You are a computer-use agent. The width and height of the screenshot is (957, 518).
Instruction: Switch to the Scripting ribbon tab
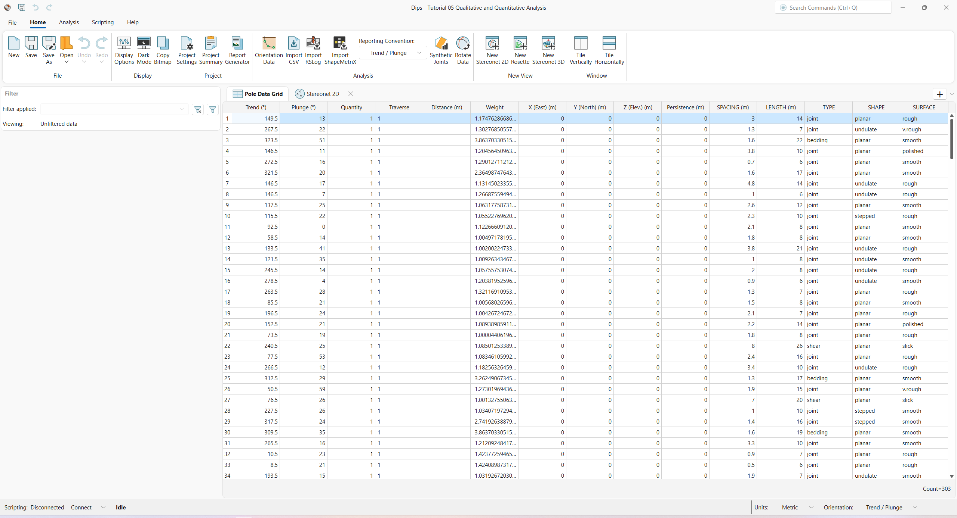(103, 22)
